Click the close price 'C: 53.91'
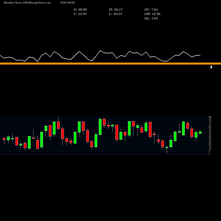The width and height of the screenshot is (221, 221). click(x=80, y=14)
